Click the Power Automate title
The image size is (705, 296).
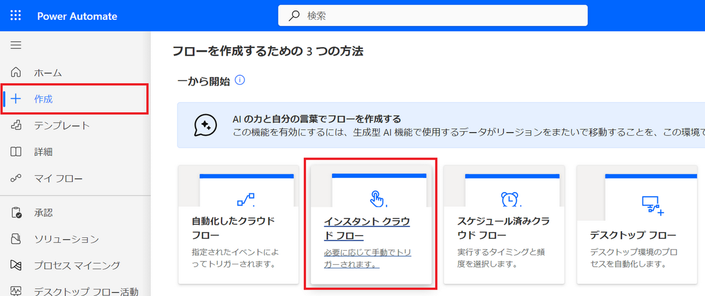tap(77, 16)
